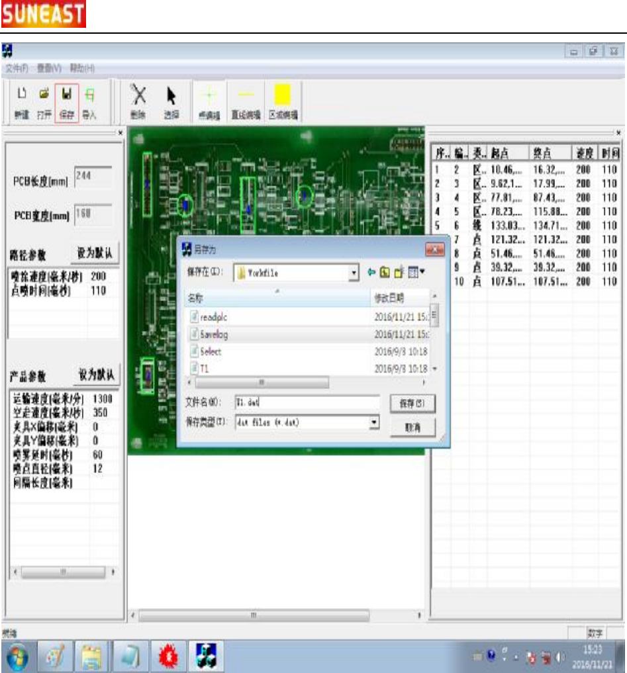Set product parameters as default (设为默认)
This screenshot has width=627, height=673.
tap(96, 375)
